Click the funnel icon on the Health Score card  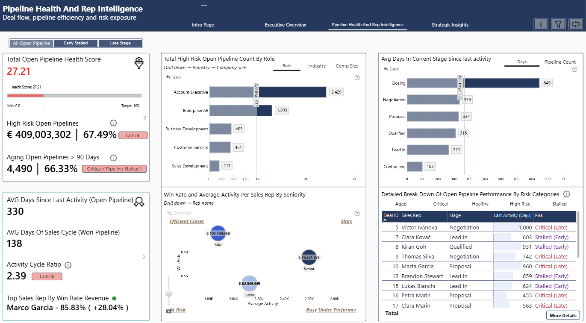tap(139, 63)
